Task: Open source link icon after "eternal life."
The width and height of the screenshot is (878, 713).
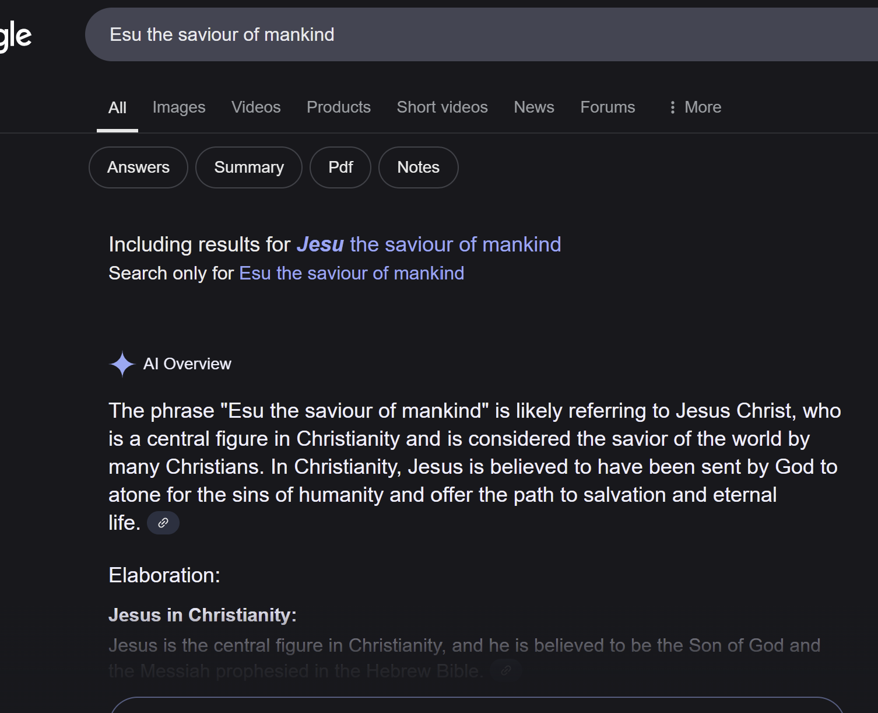Action: (x=163, y=523)
